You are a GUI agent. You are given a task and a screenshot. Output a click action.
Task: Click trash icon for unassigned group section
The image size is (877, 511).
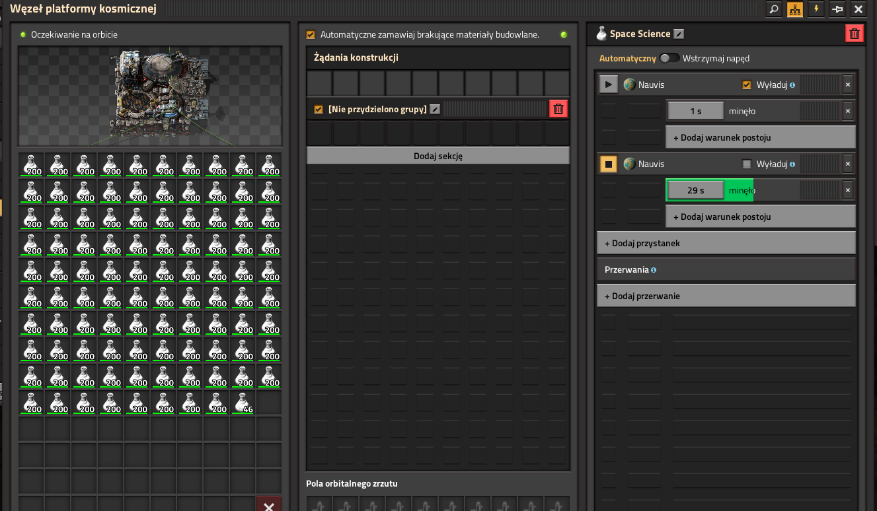pos(558,109)
